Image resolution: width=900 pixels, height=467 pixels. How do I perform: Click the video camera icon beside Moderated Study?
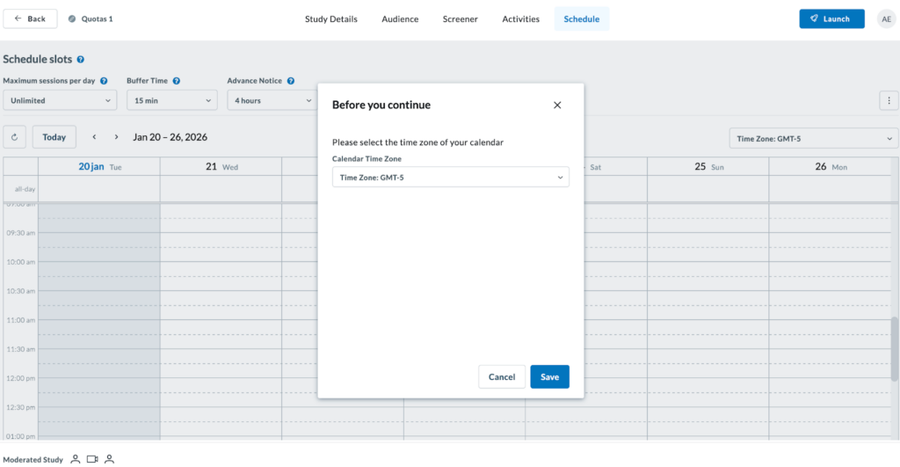pyautogui.click(x=92, y=459)
